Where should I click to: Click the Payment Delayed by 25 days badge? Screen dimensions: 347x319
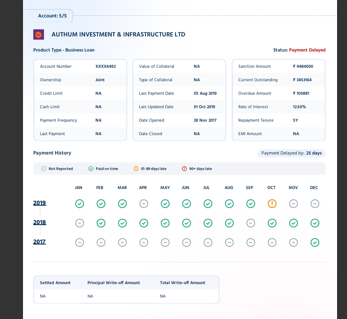(291, 153)
